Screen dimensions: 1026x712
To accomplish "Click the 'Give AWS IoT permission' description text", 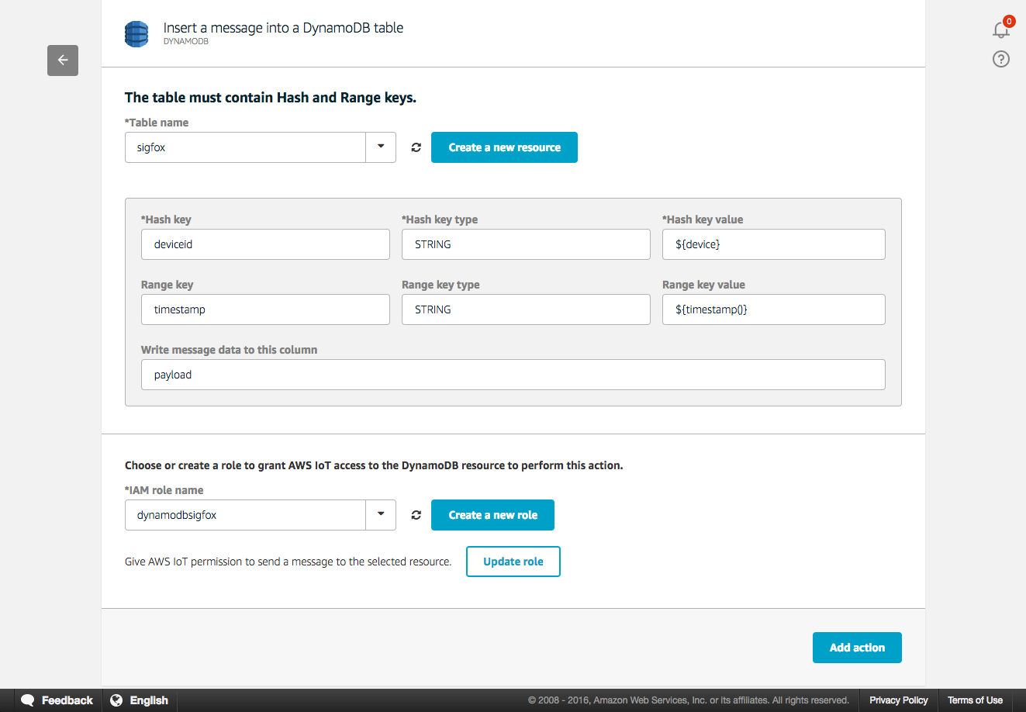I will pyautogui.click(x=288, y=562).
